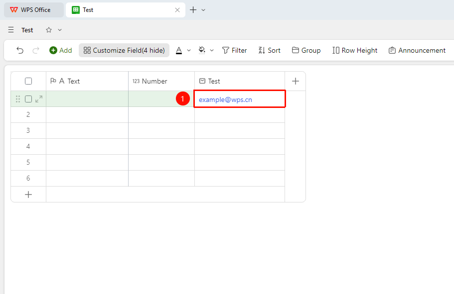Image resolution: width=454 pixels, height=294 pixels.
Task: Grab the first row's drag handle
Action: tap(18, 99)
